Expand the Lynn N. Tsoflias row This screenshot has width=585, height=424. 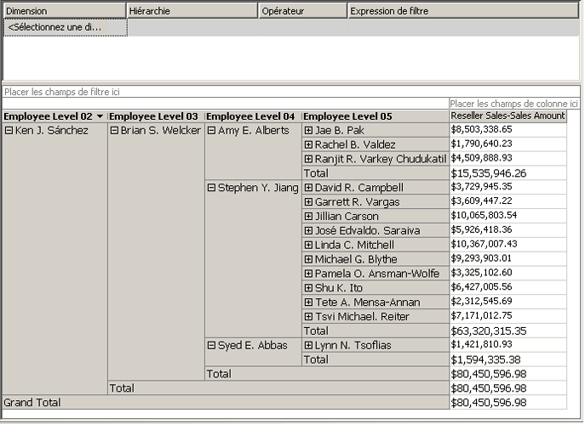(308, 345)
